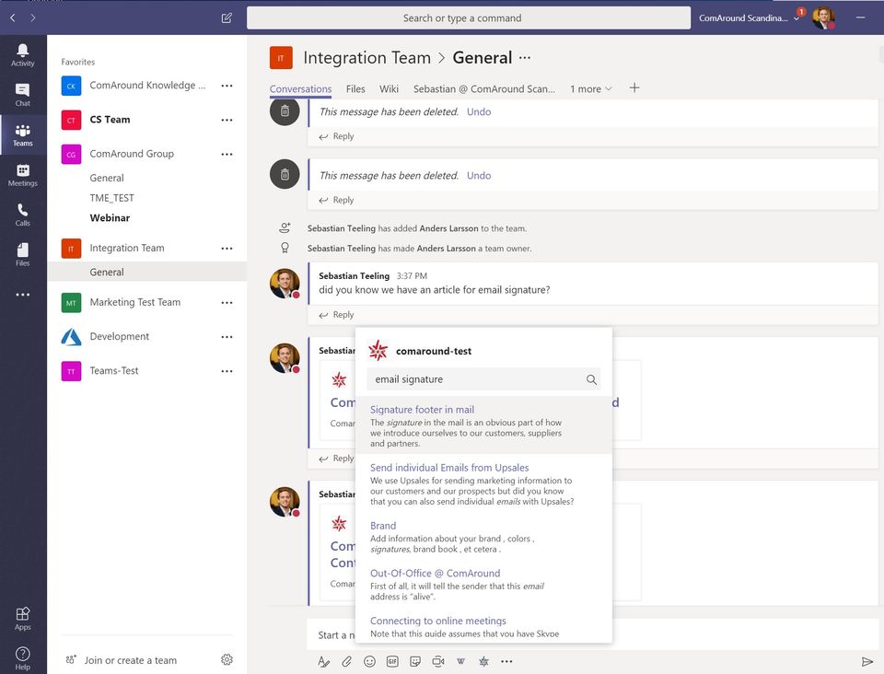The height and width of the screenshot is (674, 884).
Task: Switch to the Conversations tab
Action: 300,88
